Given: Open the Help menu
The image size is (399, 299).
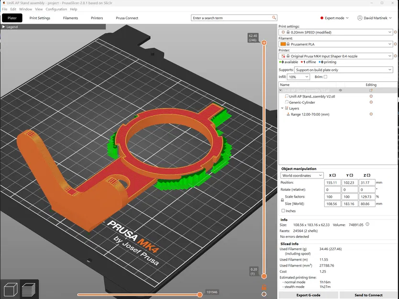Looking at the screenshot, I should point(74,9).
